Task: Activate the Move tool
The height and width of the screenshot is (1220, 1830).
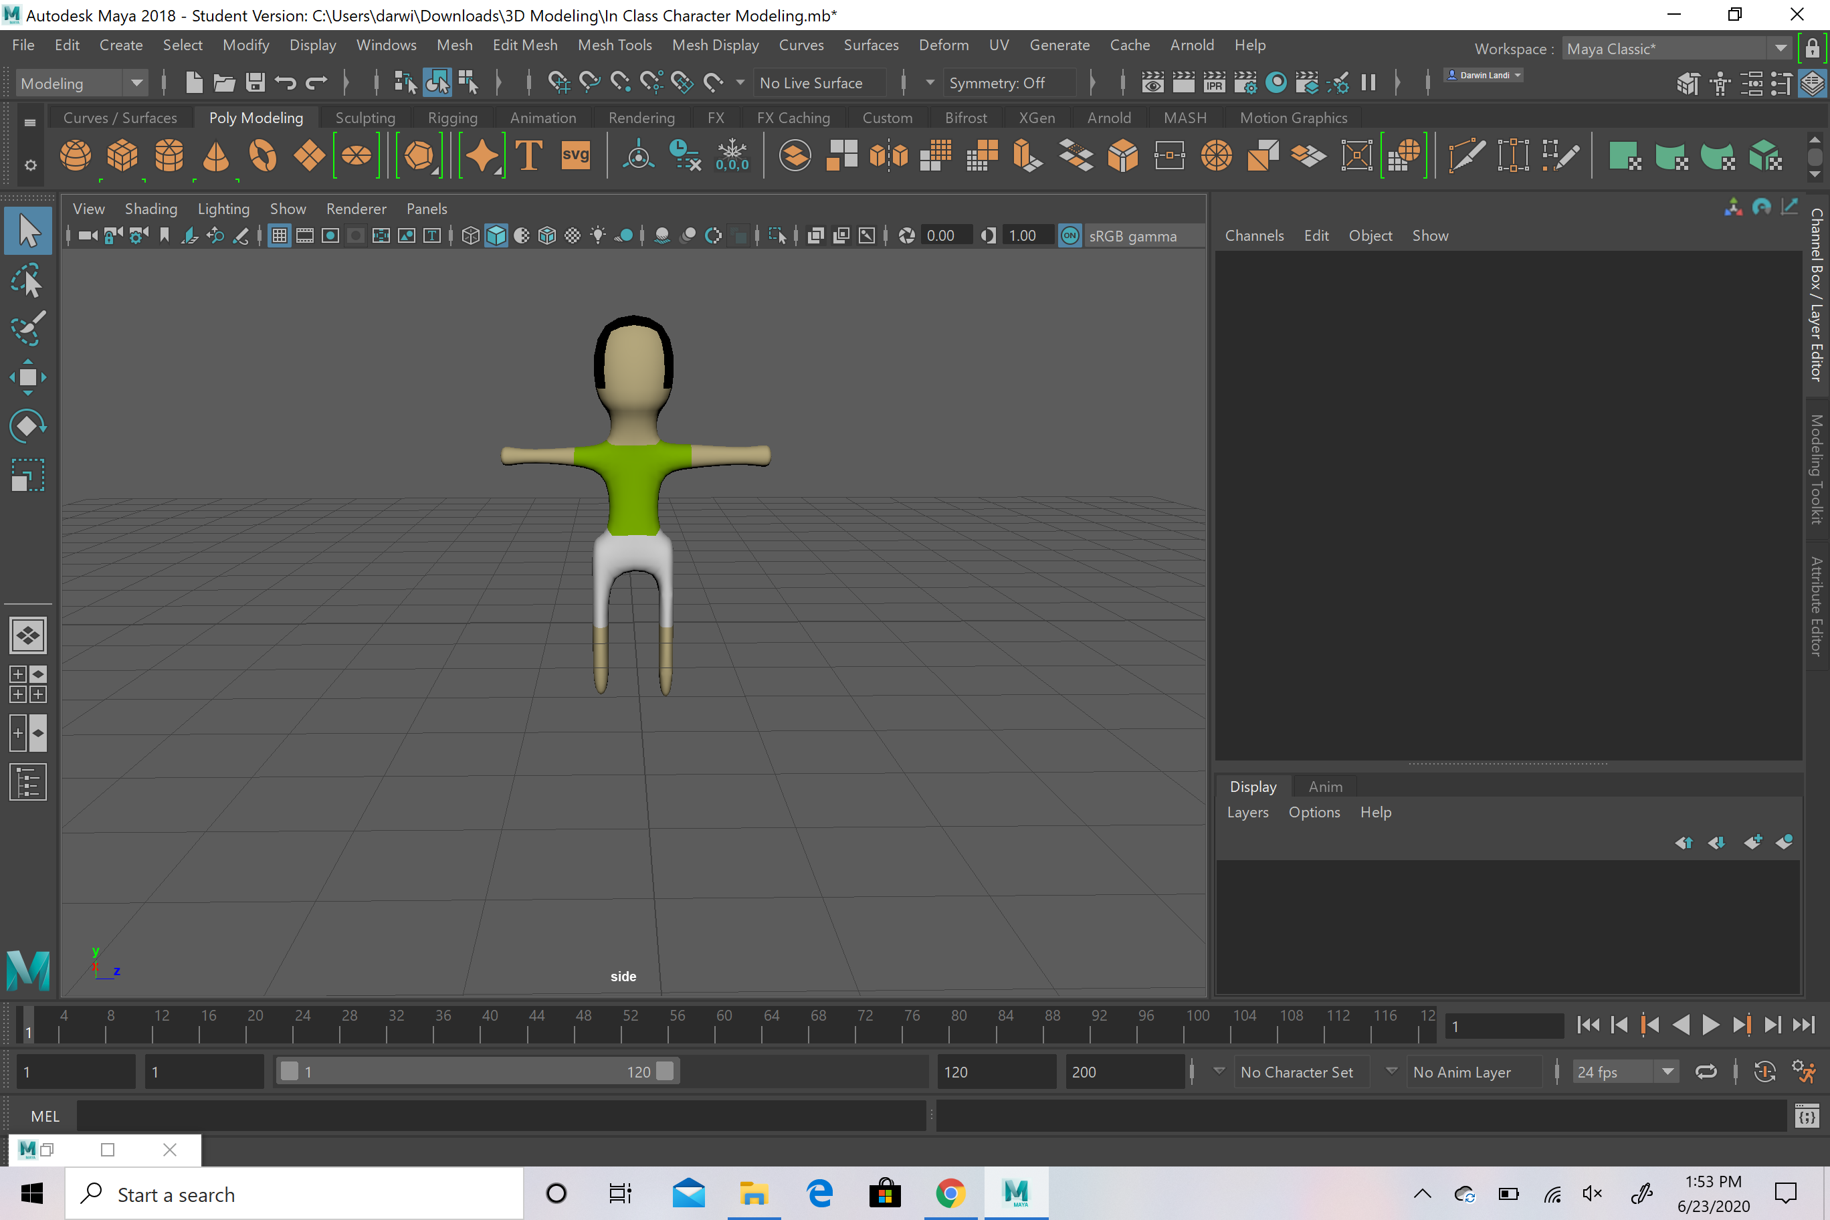Action: 28,377
